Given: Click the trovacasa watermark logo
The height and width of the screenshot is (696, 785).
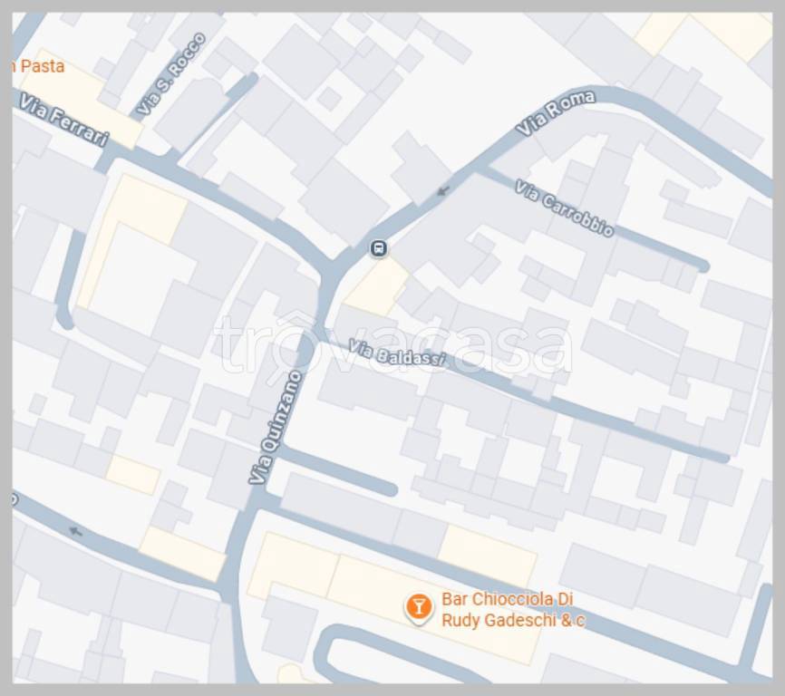Looking at the screenshot, I should point(393,343).
